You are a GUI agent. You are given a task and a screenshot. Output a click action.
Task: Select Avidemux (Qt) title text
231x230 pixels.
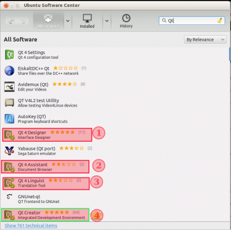[x=33, y=85]
